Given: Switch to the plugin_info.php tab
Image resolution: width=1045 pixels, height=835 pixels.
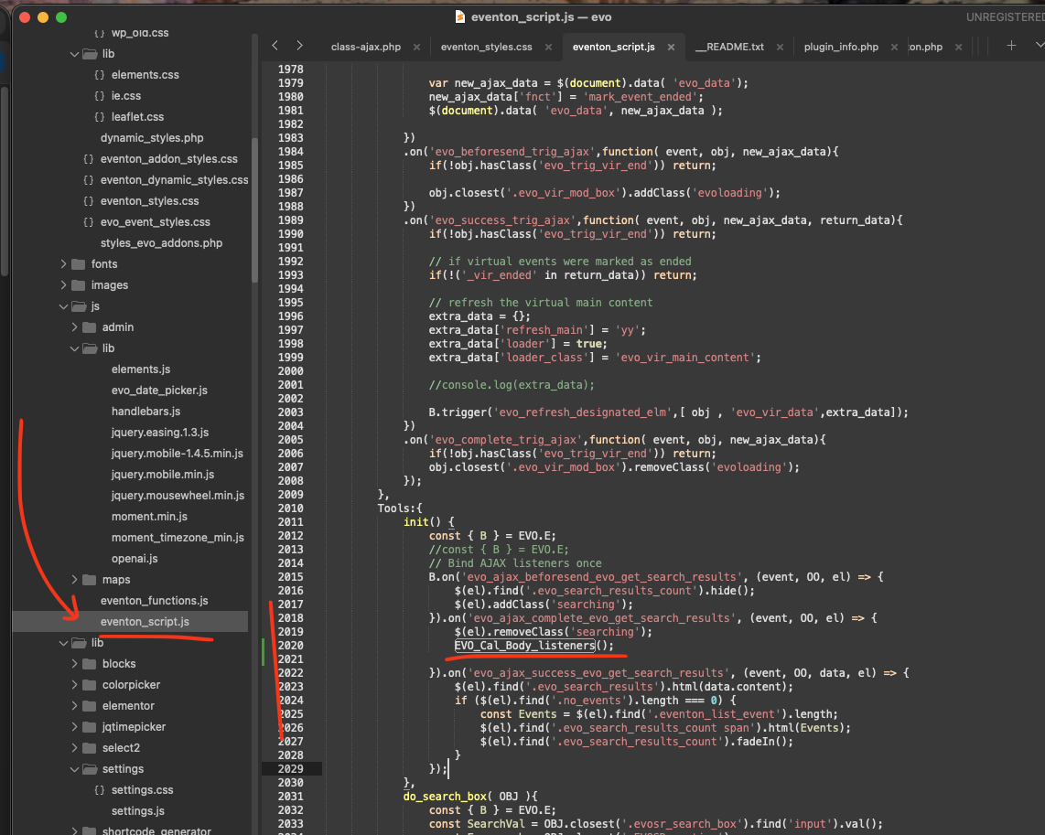Looking at the screenshot, I should (841, 47).
